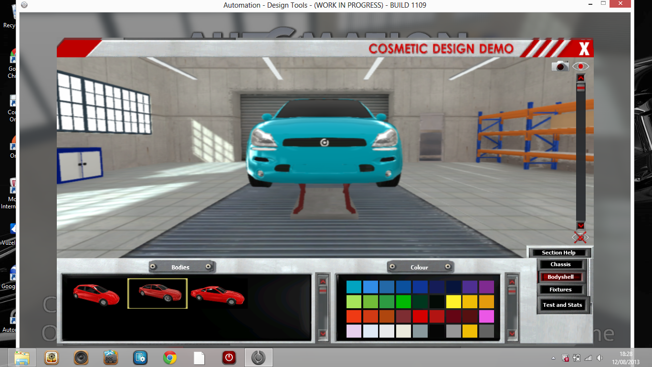Open the red power button taskbar app
The image size is (652, 367).
229,357
